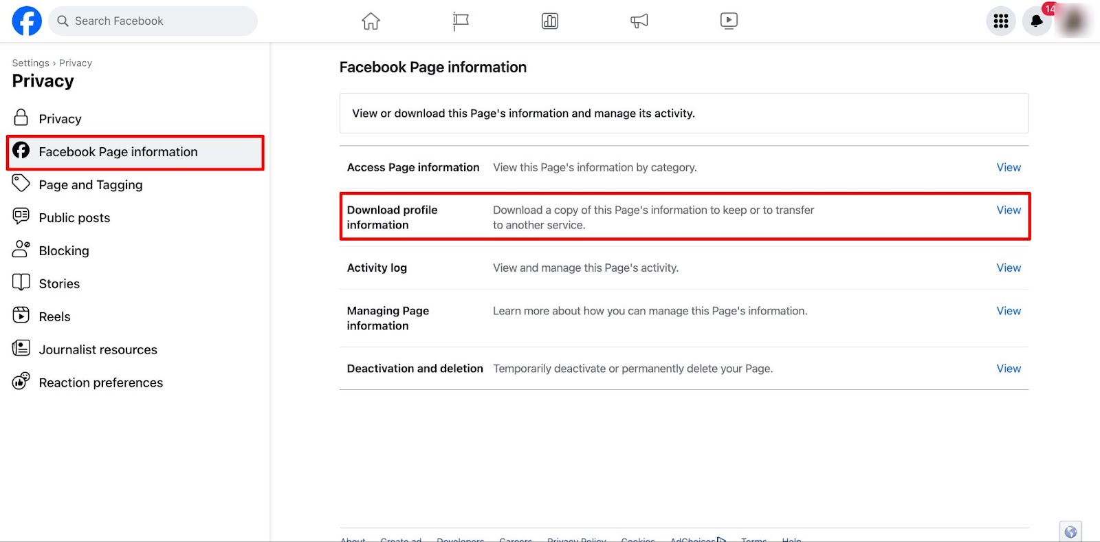1100x542 pixels.
Task: Click the Search Facebook field
Action: pyautogui.click(x=153, y=21)
